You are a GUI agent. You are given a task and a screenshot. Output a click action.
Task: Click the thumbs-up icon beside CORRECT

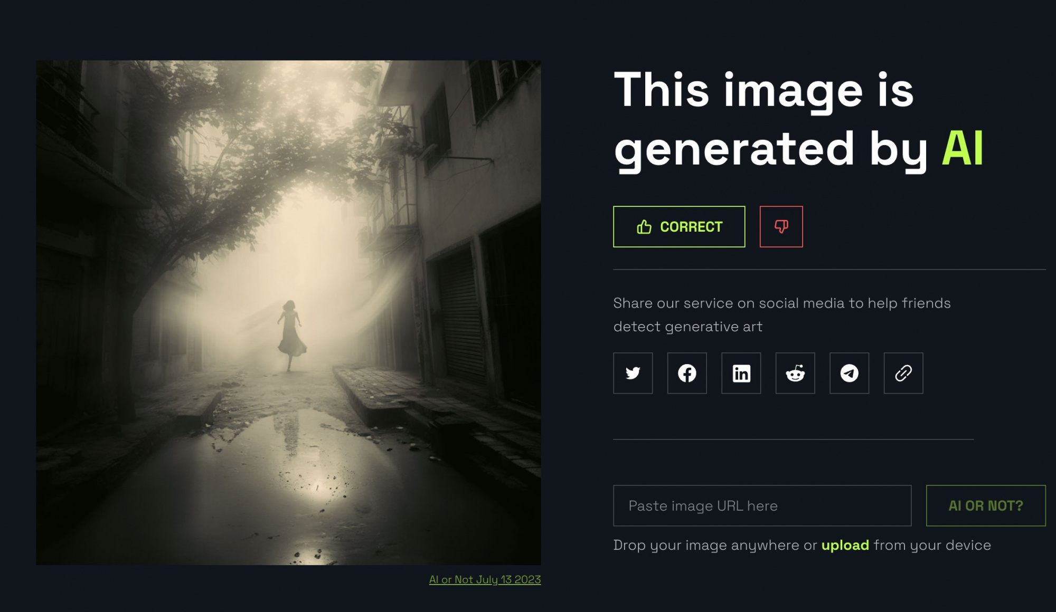pos(644,227)
